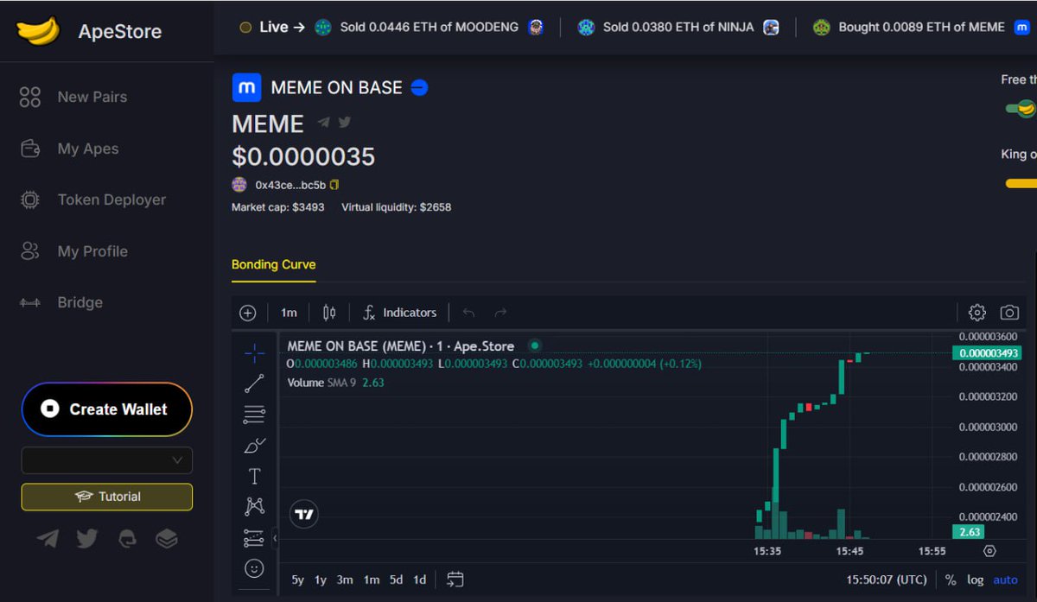Screen dimensions: 1037x602
Task: Expand the dropdown below Create Wallet
Action: 107,460
